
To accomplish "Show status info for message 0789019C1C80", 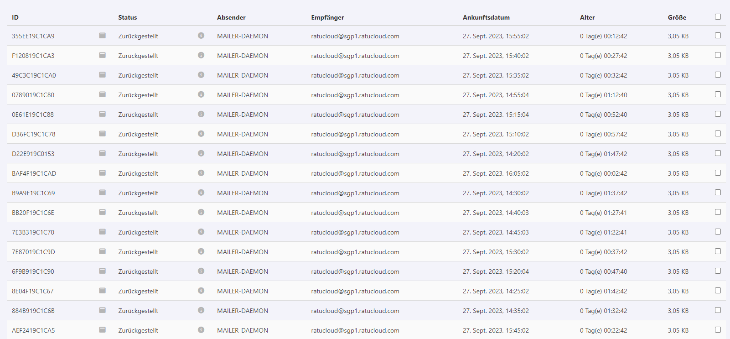I will coord(201,94).
